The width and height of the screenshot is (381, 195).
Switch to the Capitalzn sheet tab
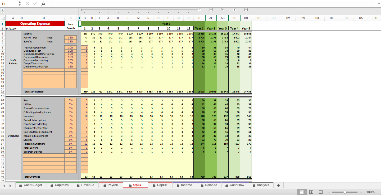pyautogui.click(x=60, y=185)
